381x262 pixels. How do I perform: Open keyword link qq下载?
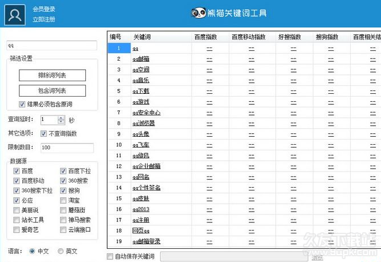pyautogui.click(x=141, y=91)
